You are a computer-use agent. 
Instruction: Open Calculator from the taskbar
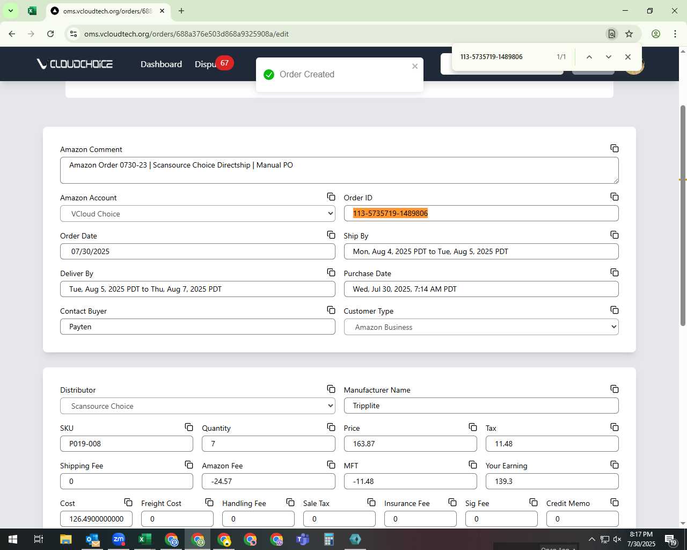point(329,539)
